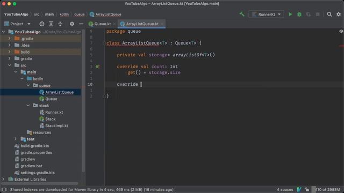Click src in the breadcrumb bar

37,14
